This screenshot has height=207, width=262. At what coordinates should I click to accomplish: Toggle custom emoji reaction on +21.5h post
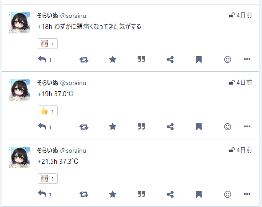(48, 179)
